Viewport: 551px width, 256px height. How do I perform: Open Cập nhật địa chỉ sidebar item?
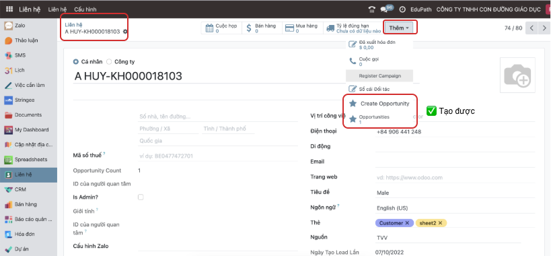pyautogui.click(x=28, y=145)
